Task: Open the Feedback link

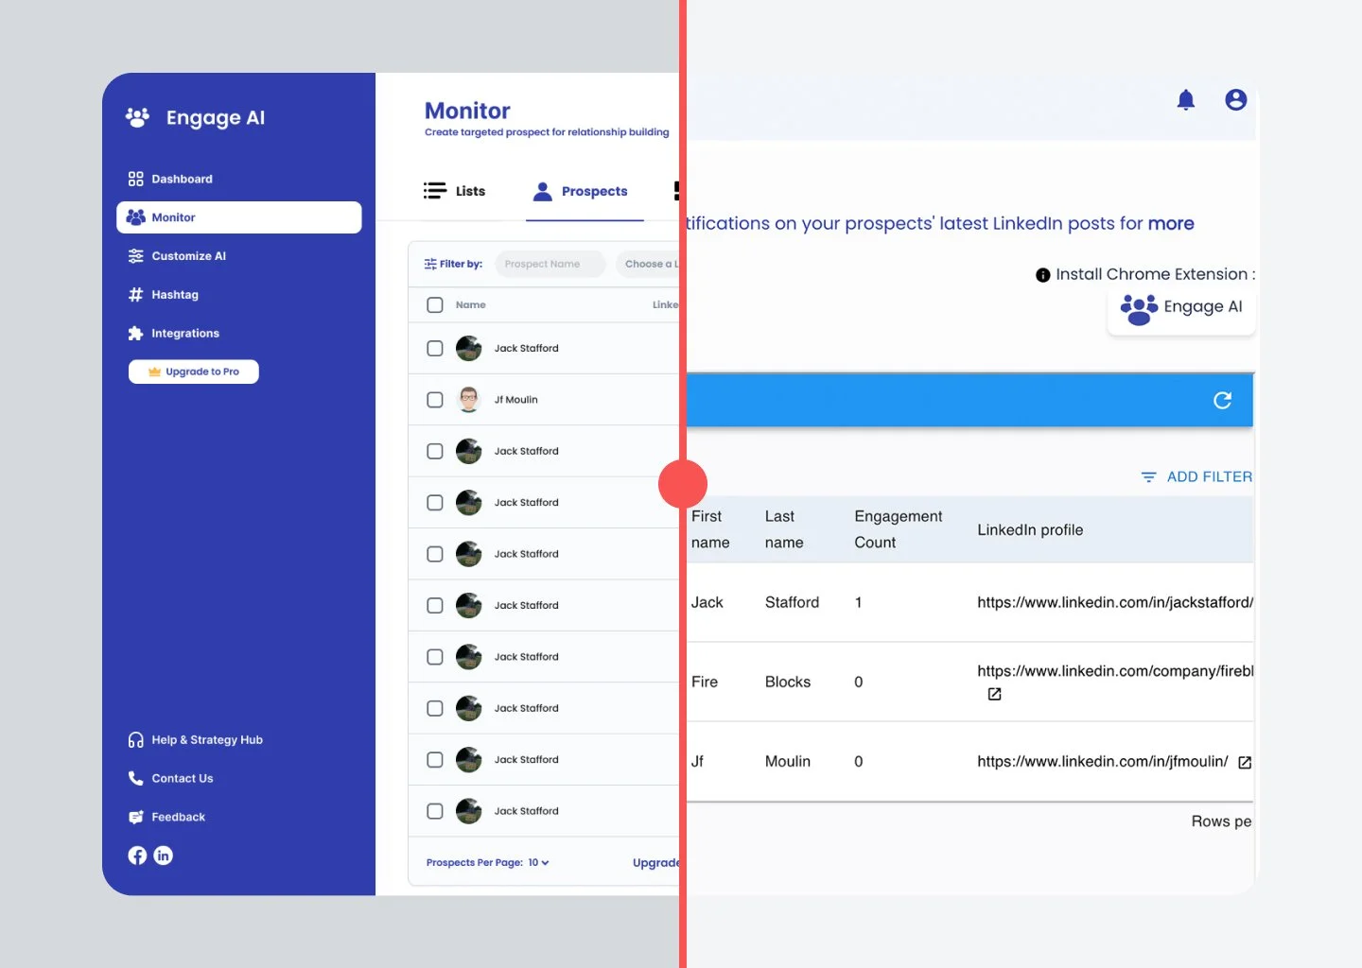Action: point(166,818)
